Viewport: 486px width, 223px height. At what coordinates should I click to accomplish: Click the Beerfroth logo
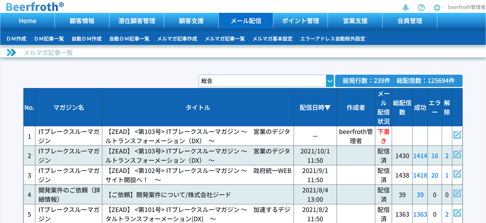[35, 7]
